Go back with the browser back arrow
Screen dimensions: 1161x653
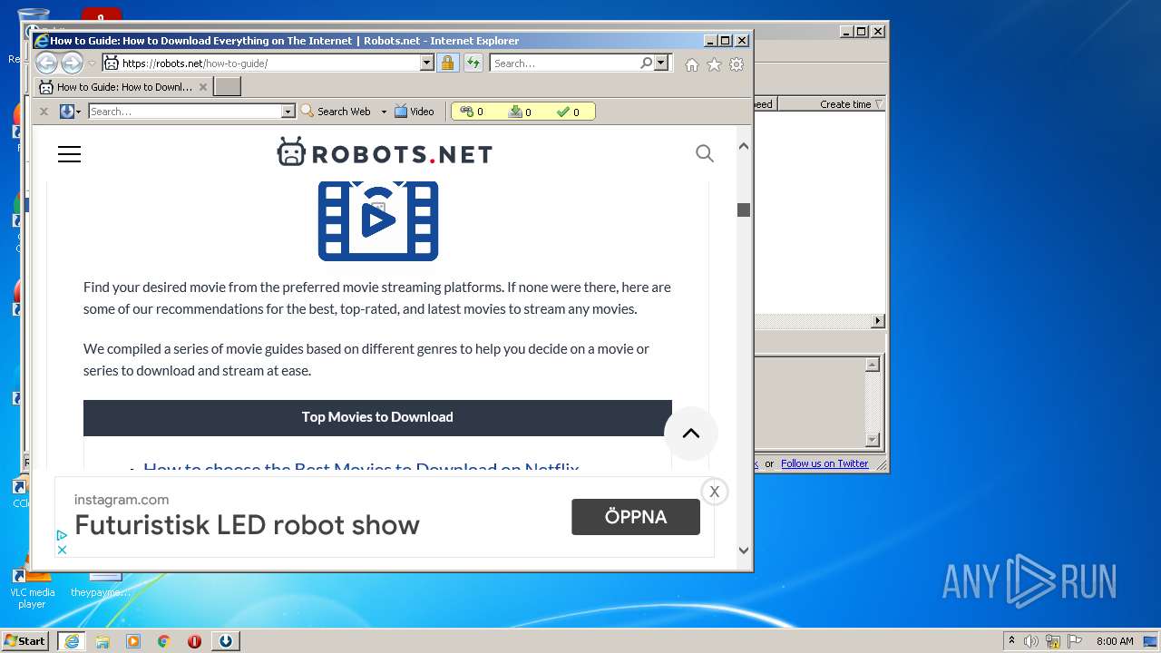click(46, 63)
